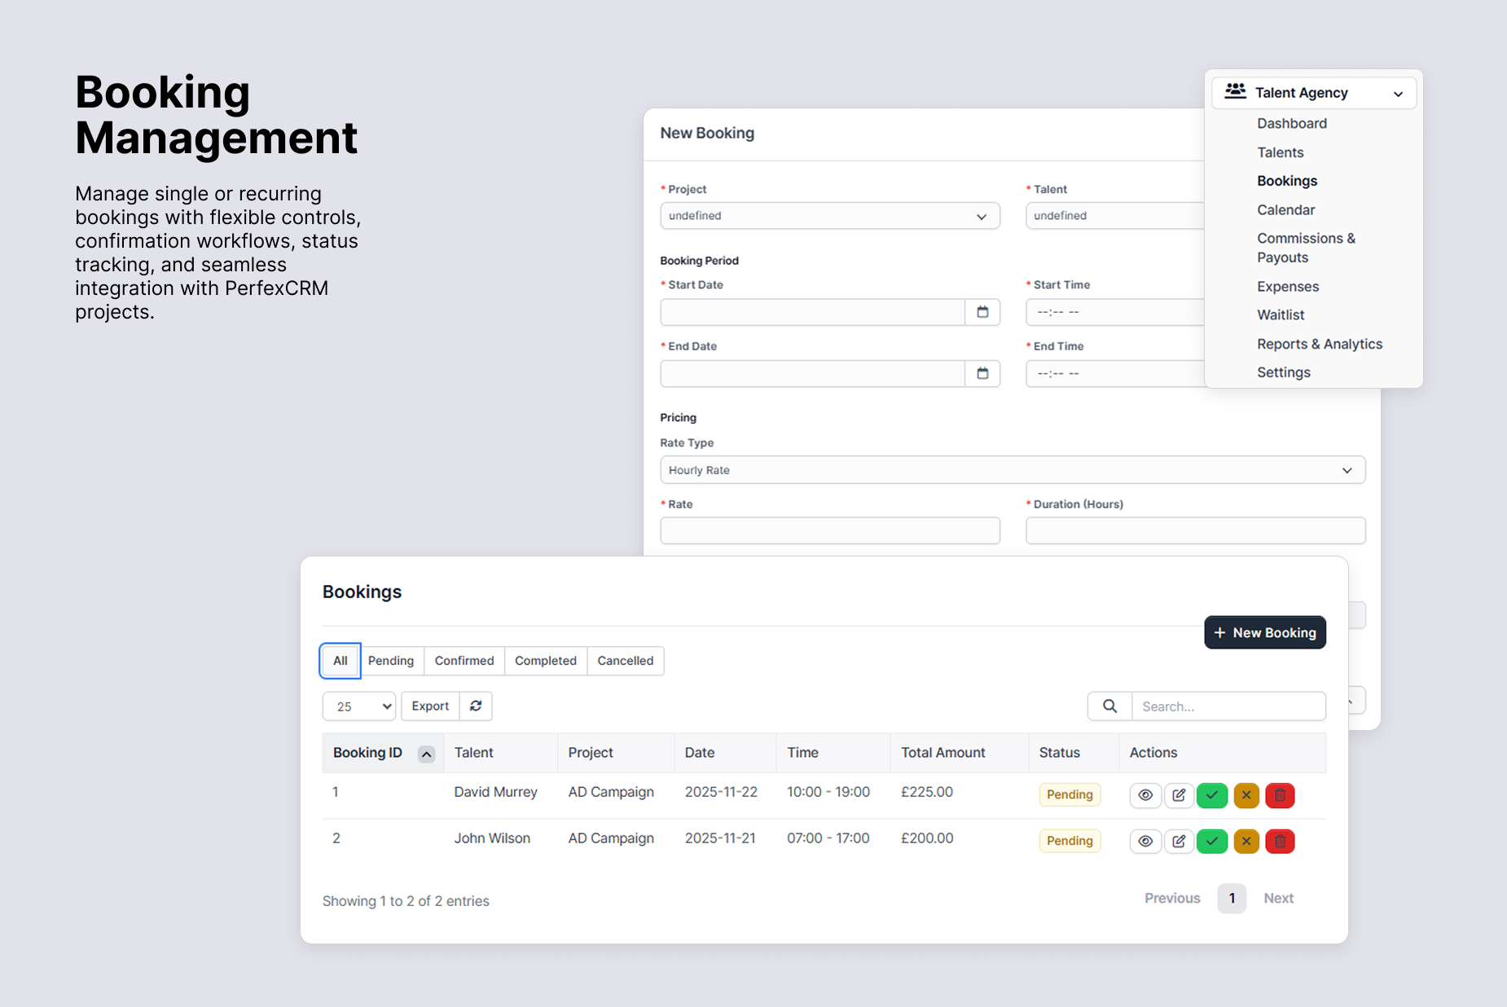Click the New Booking button
Viewport: 1507px width, 1007px height.
(x=1265, y=632)
